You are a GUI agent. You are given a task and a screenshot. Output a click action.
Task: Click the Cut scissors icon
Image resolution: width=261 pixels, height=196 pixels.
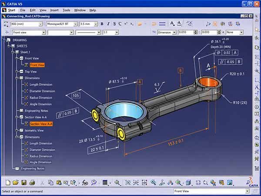(x=42, y=182)
